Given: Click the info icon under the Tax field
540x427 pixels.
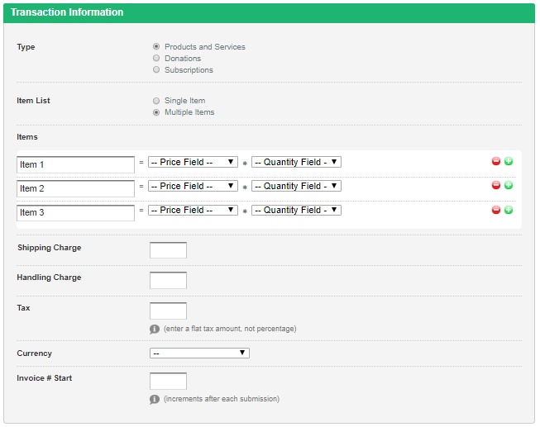Looking at the screenshot, I should click(155, 329).
